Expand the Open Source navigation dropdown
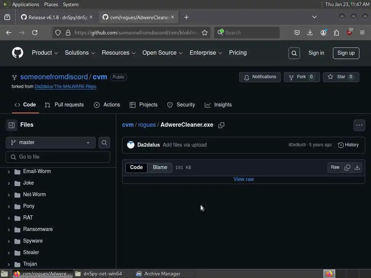 tap(162, 53)
